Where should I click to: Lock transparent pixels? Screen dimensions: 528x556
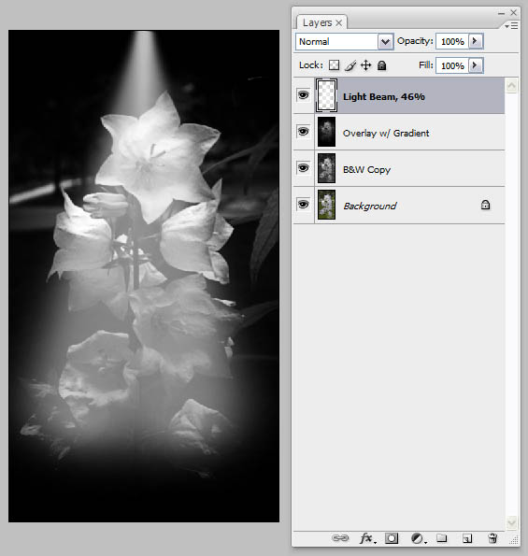coord(334,65)
